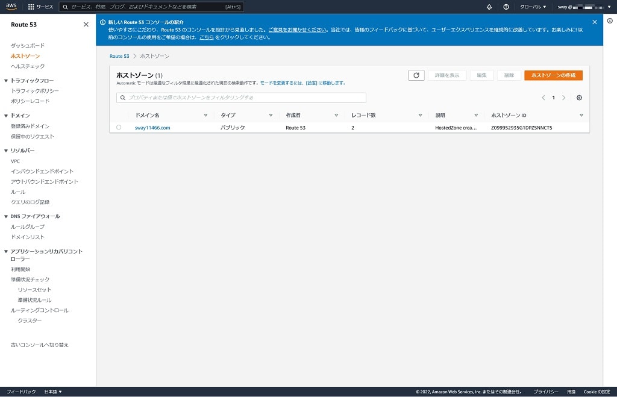The image size is (617, 397).
Task: Close the Route 53 side navigation
Action: 86,24
